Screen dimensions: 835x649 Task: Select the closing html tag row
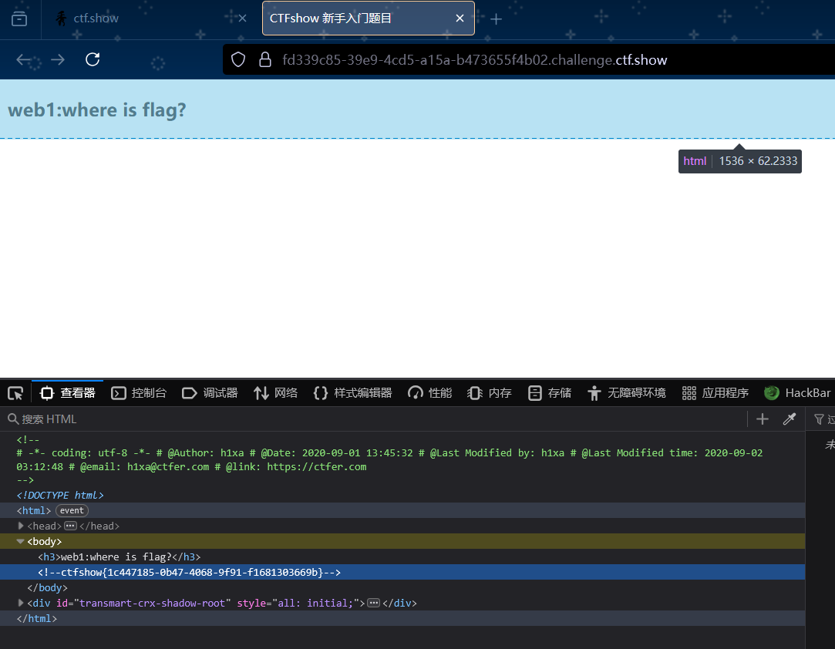[x=402, y=619]
